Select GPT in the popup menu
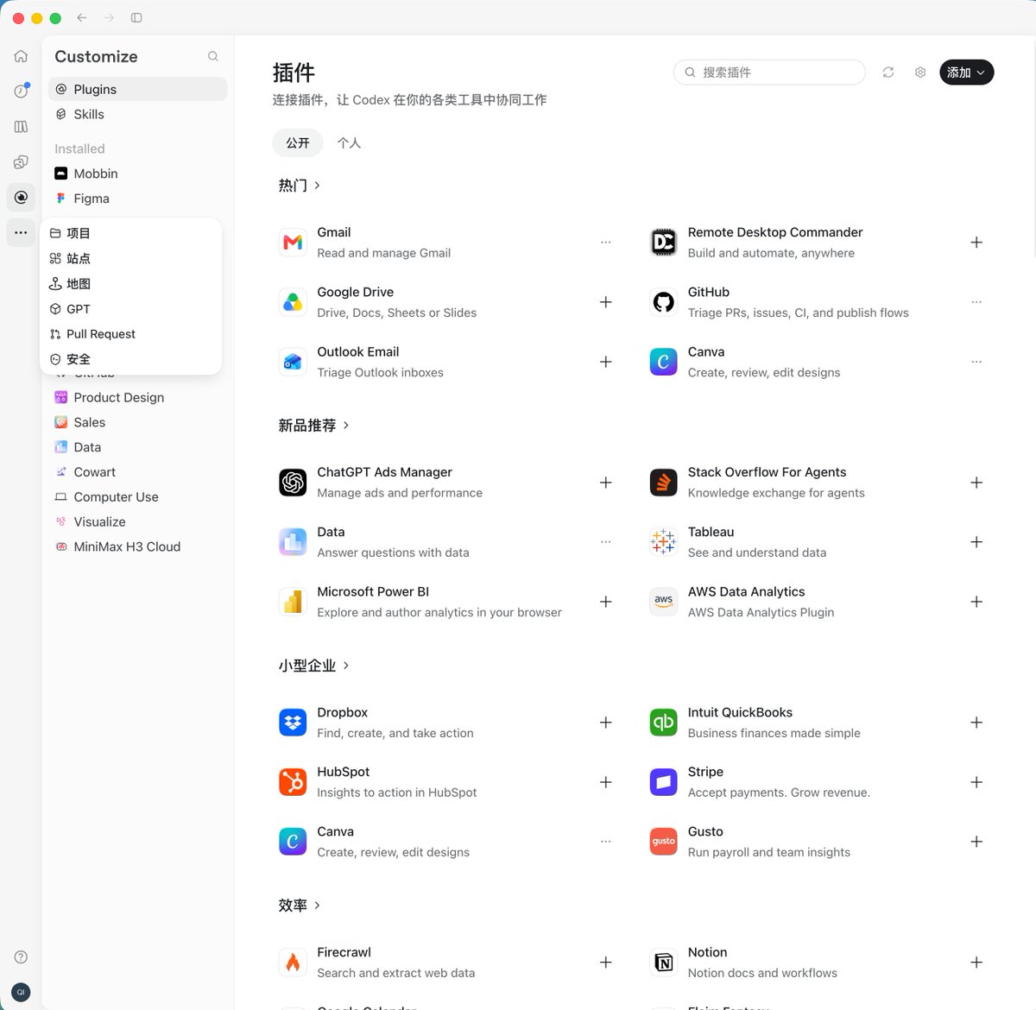Image resolution: width=1036 pixels, height=1010 pixels. pyautogui.click(x=131, y=309)
